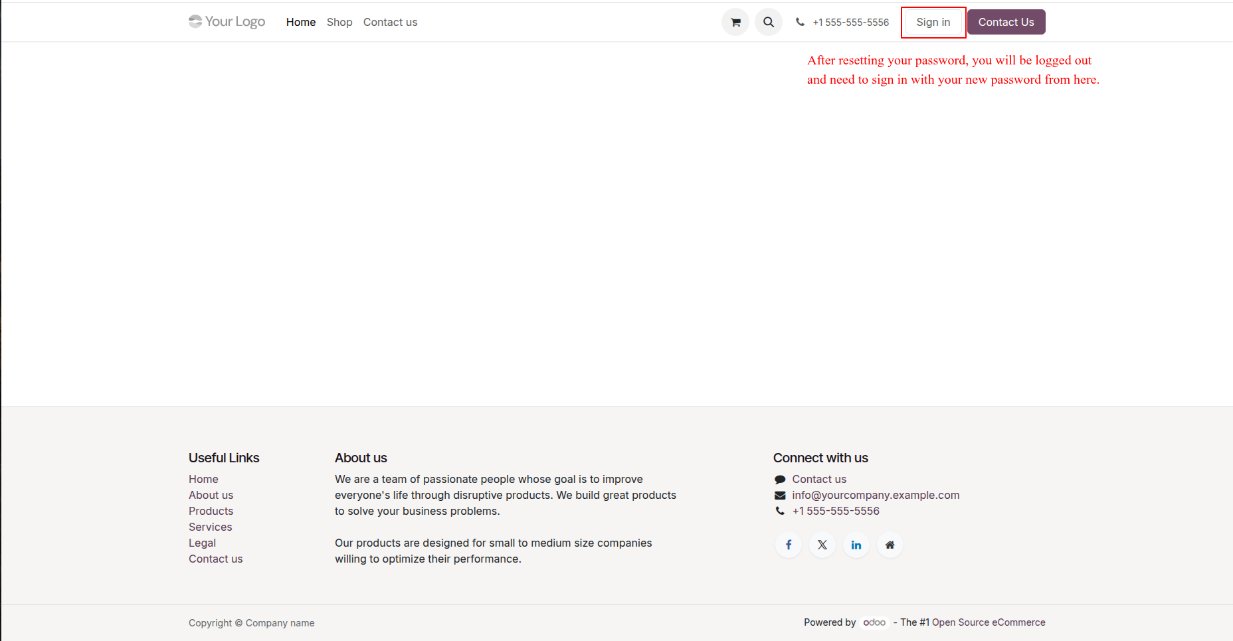Open the About us footer link

[x=211, y=495]
